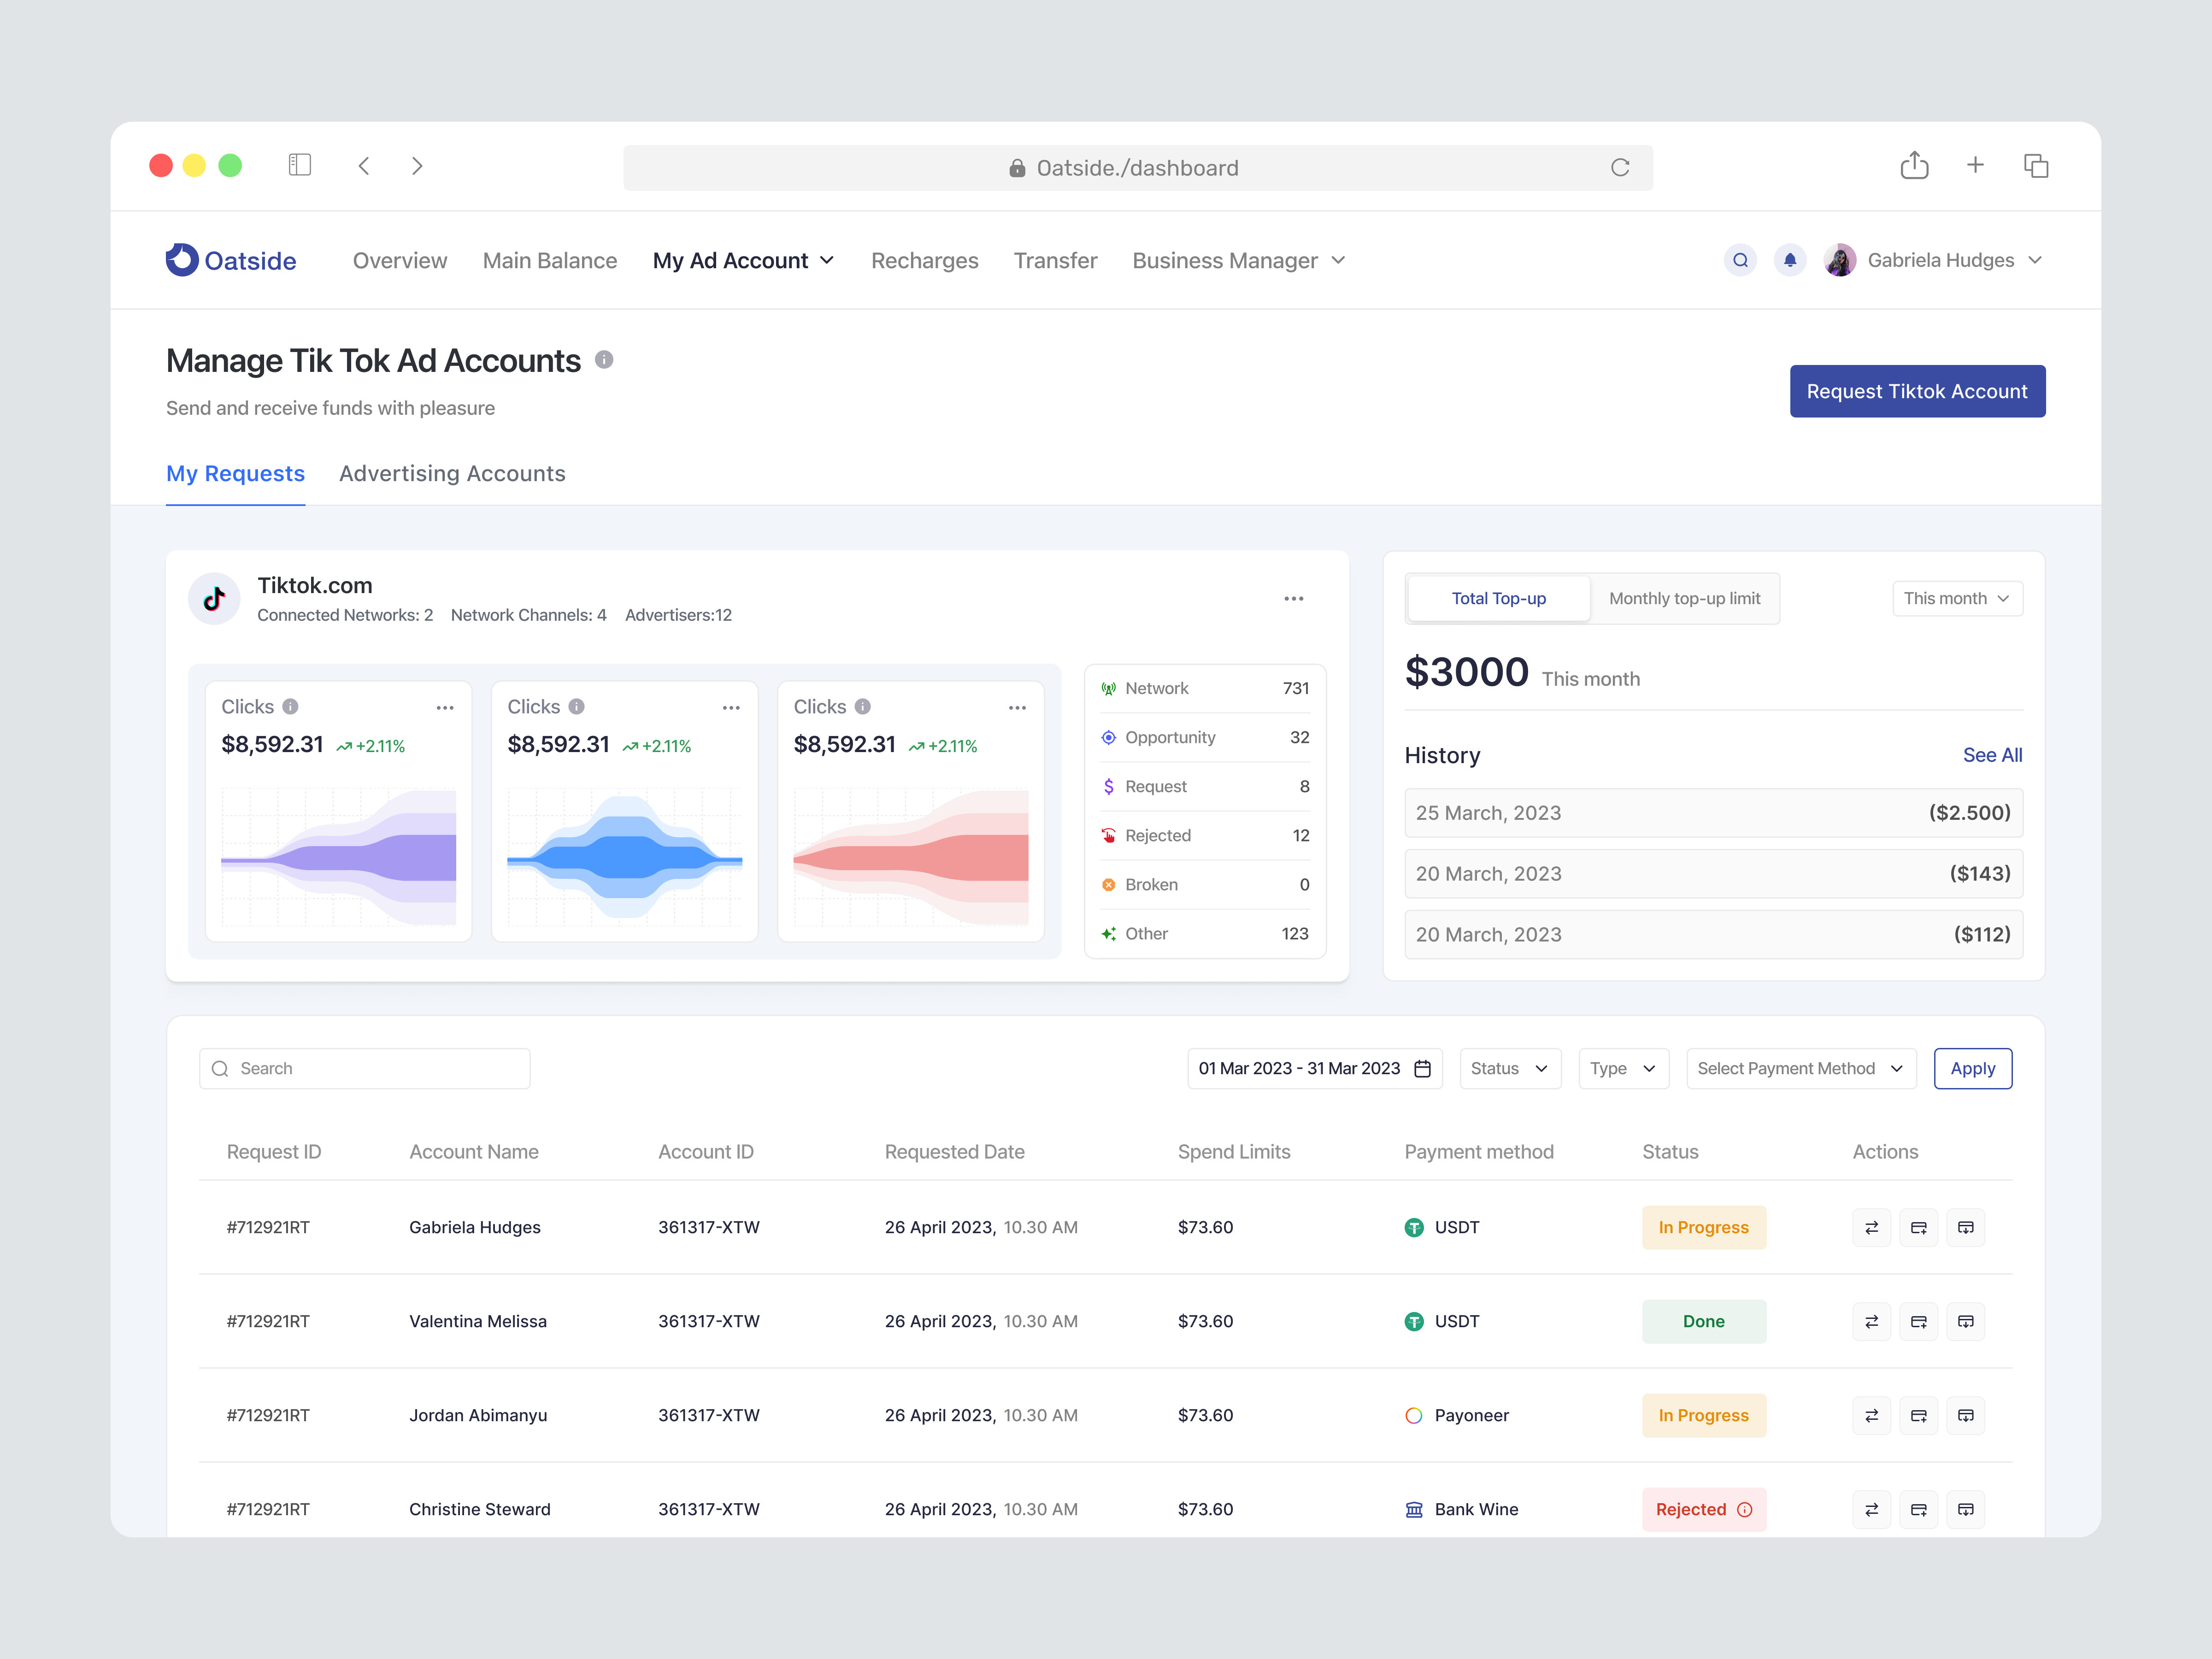Open search by clicking the magnifier icon
This screenshot has width=2212, height=1659.
point(1741,260)
